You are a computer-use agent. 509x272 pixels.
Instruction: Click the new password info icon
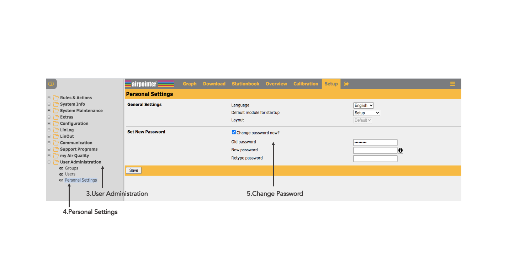click(401, 151)
